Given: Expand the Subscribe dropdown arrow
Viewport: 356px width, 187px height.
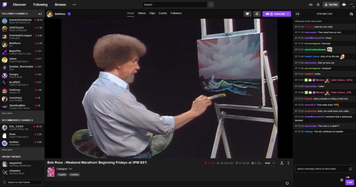Looking at the screenshot, I should click(x=288, y=14).
